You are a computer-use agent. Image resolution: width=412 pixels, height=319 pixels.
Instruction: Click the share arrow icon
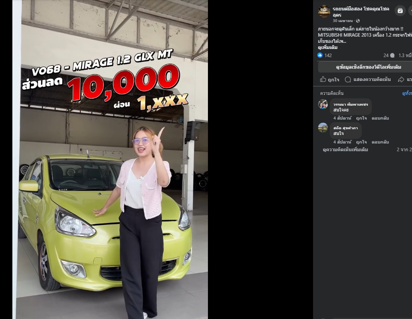(401, 79)
